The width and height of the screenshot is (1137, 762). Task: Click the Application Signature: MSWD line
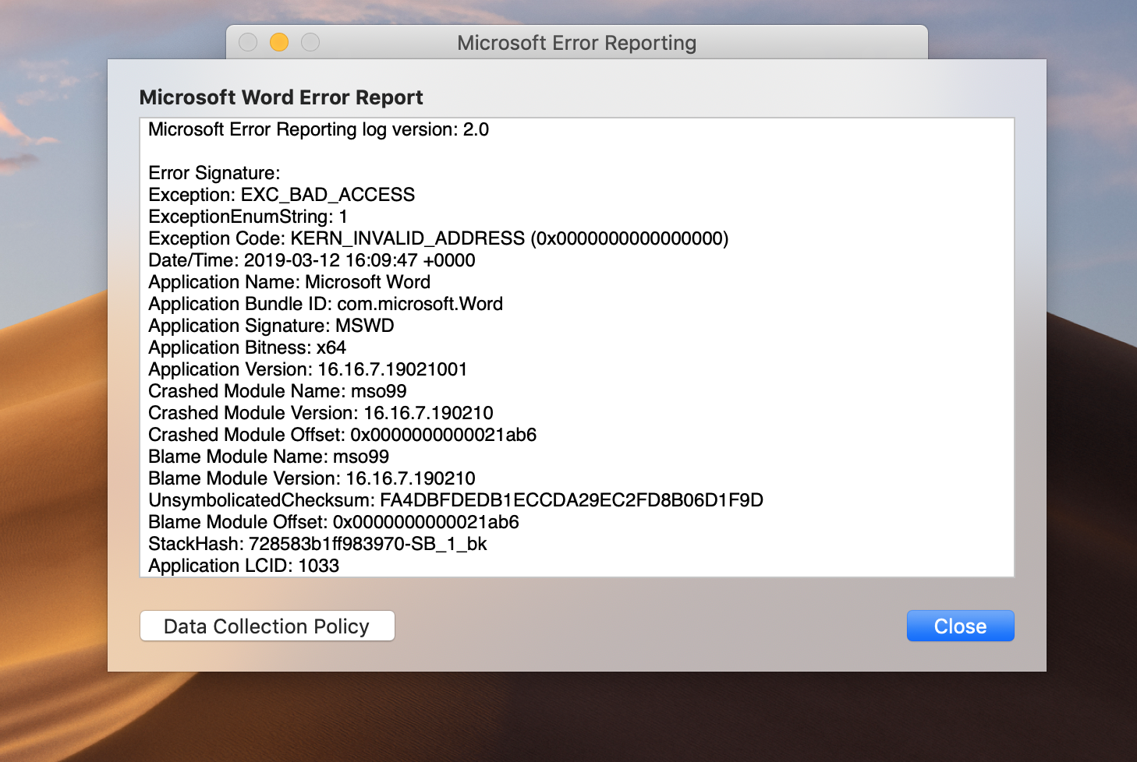click(x=271, y=326)
